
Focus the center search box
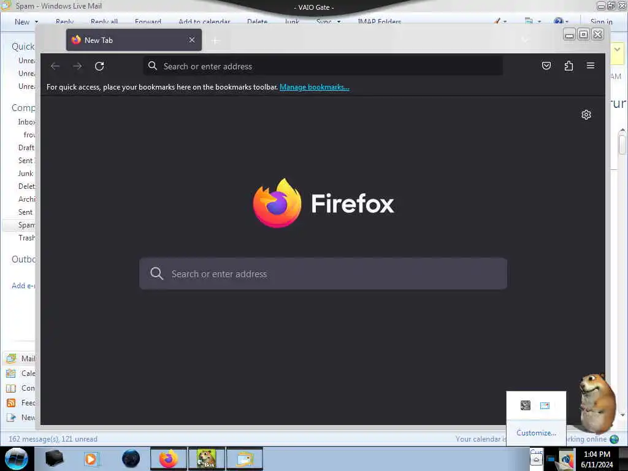tap(323, 274)
